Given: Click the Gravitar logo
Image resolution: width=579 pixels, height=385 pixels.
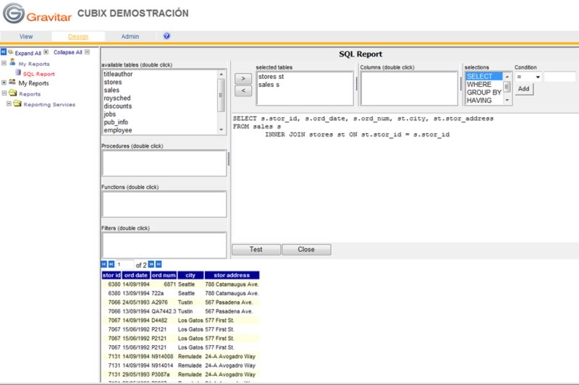Looking at the screenshot, I should coord(37,13).
